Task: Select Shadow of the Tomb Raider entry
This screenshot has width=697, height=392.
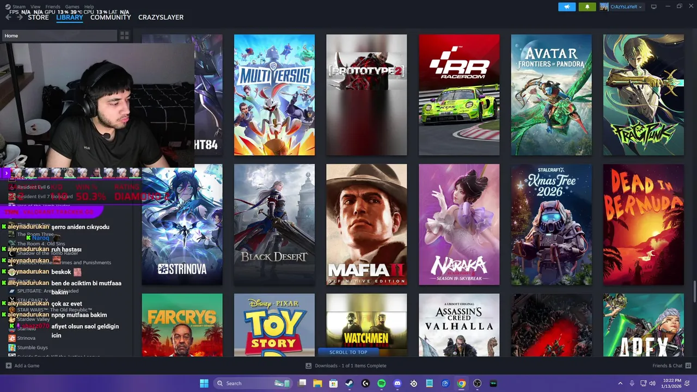Action: [47, 253]
